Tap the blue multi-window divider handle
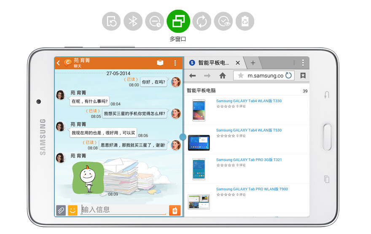Viewport: 371px width, 234px height. (183, 137)
